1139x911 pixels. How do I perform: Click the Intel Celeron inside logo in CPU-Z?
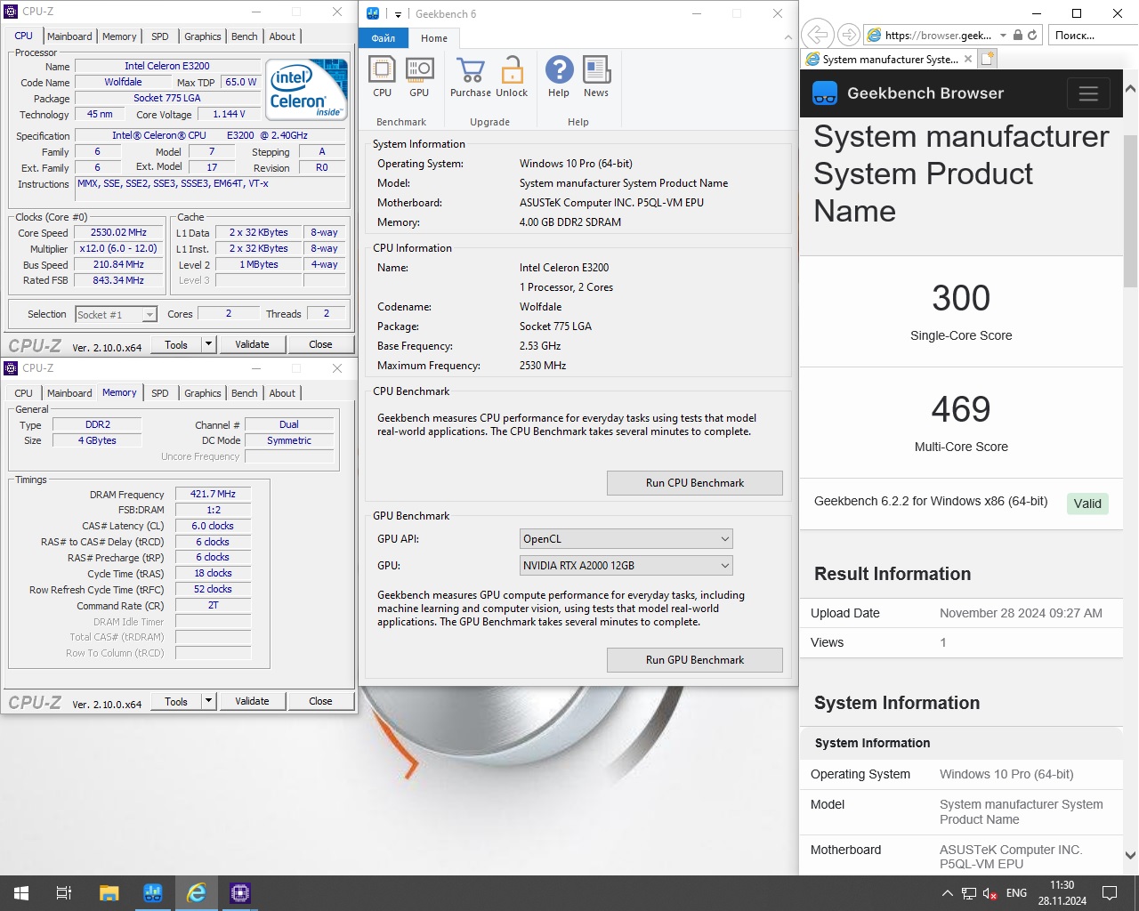(307, 90)
